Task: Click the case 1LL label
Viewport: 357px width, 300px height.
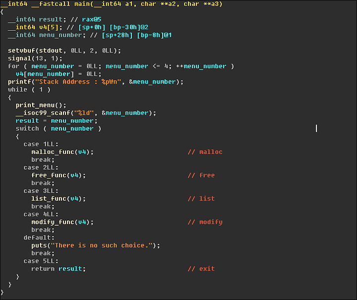Action: click(x=41, y=144)
